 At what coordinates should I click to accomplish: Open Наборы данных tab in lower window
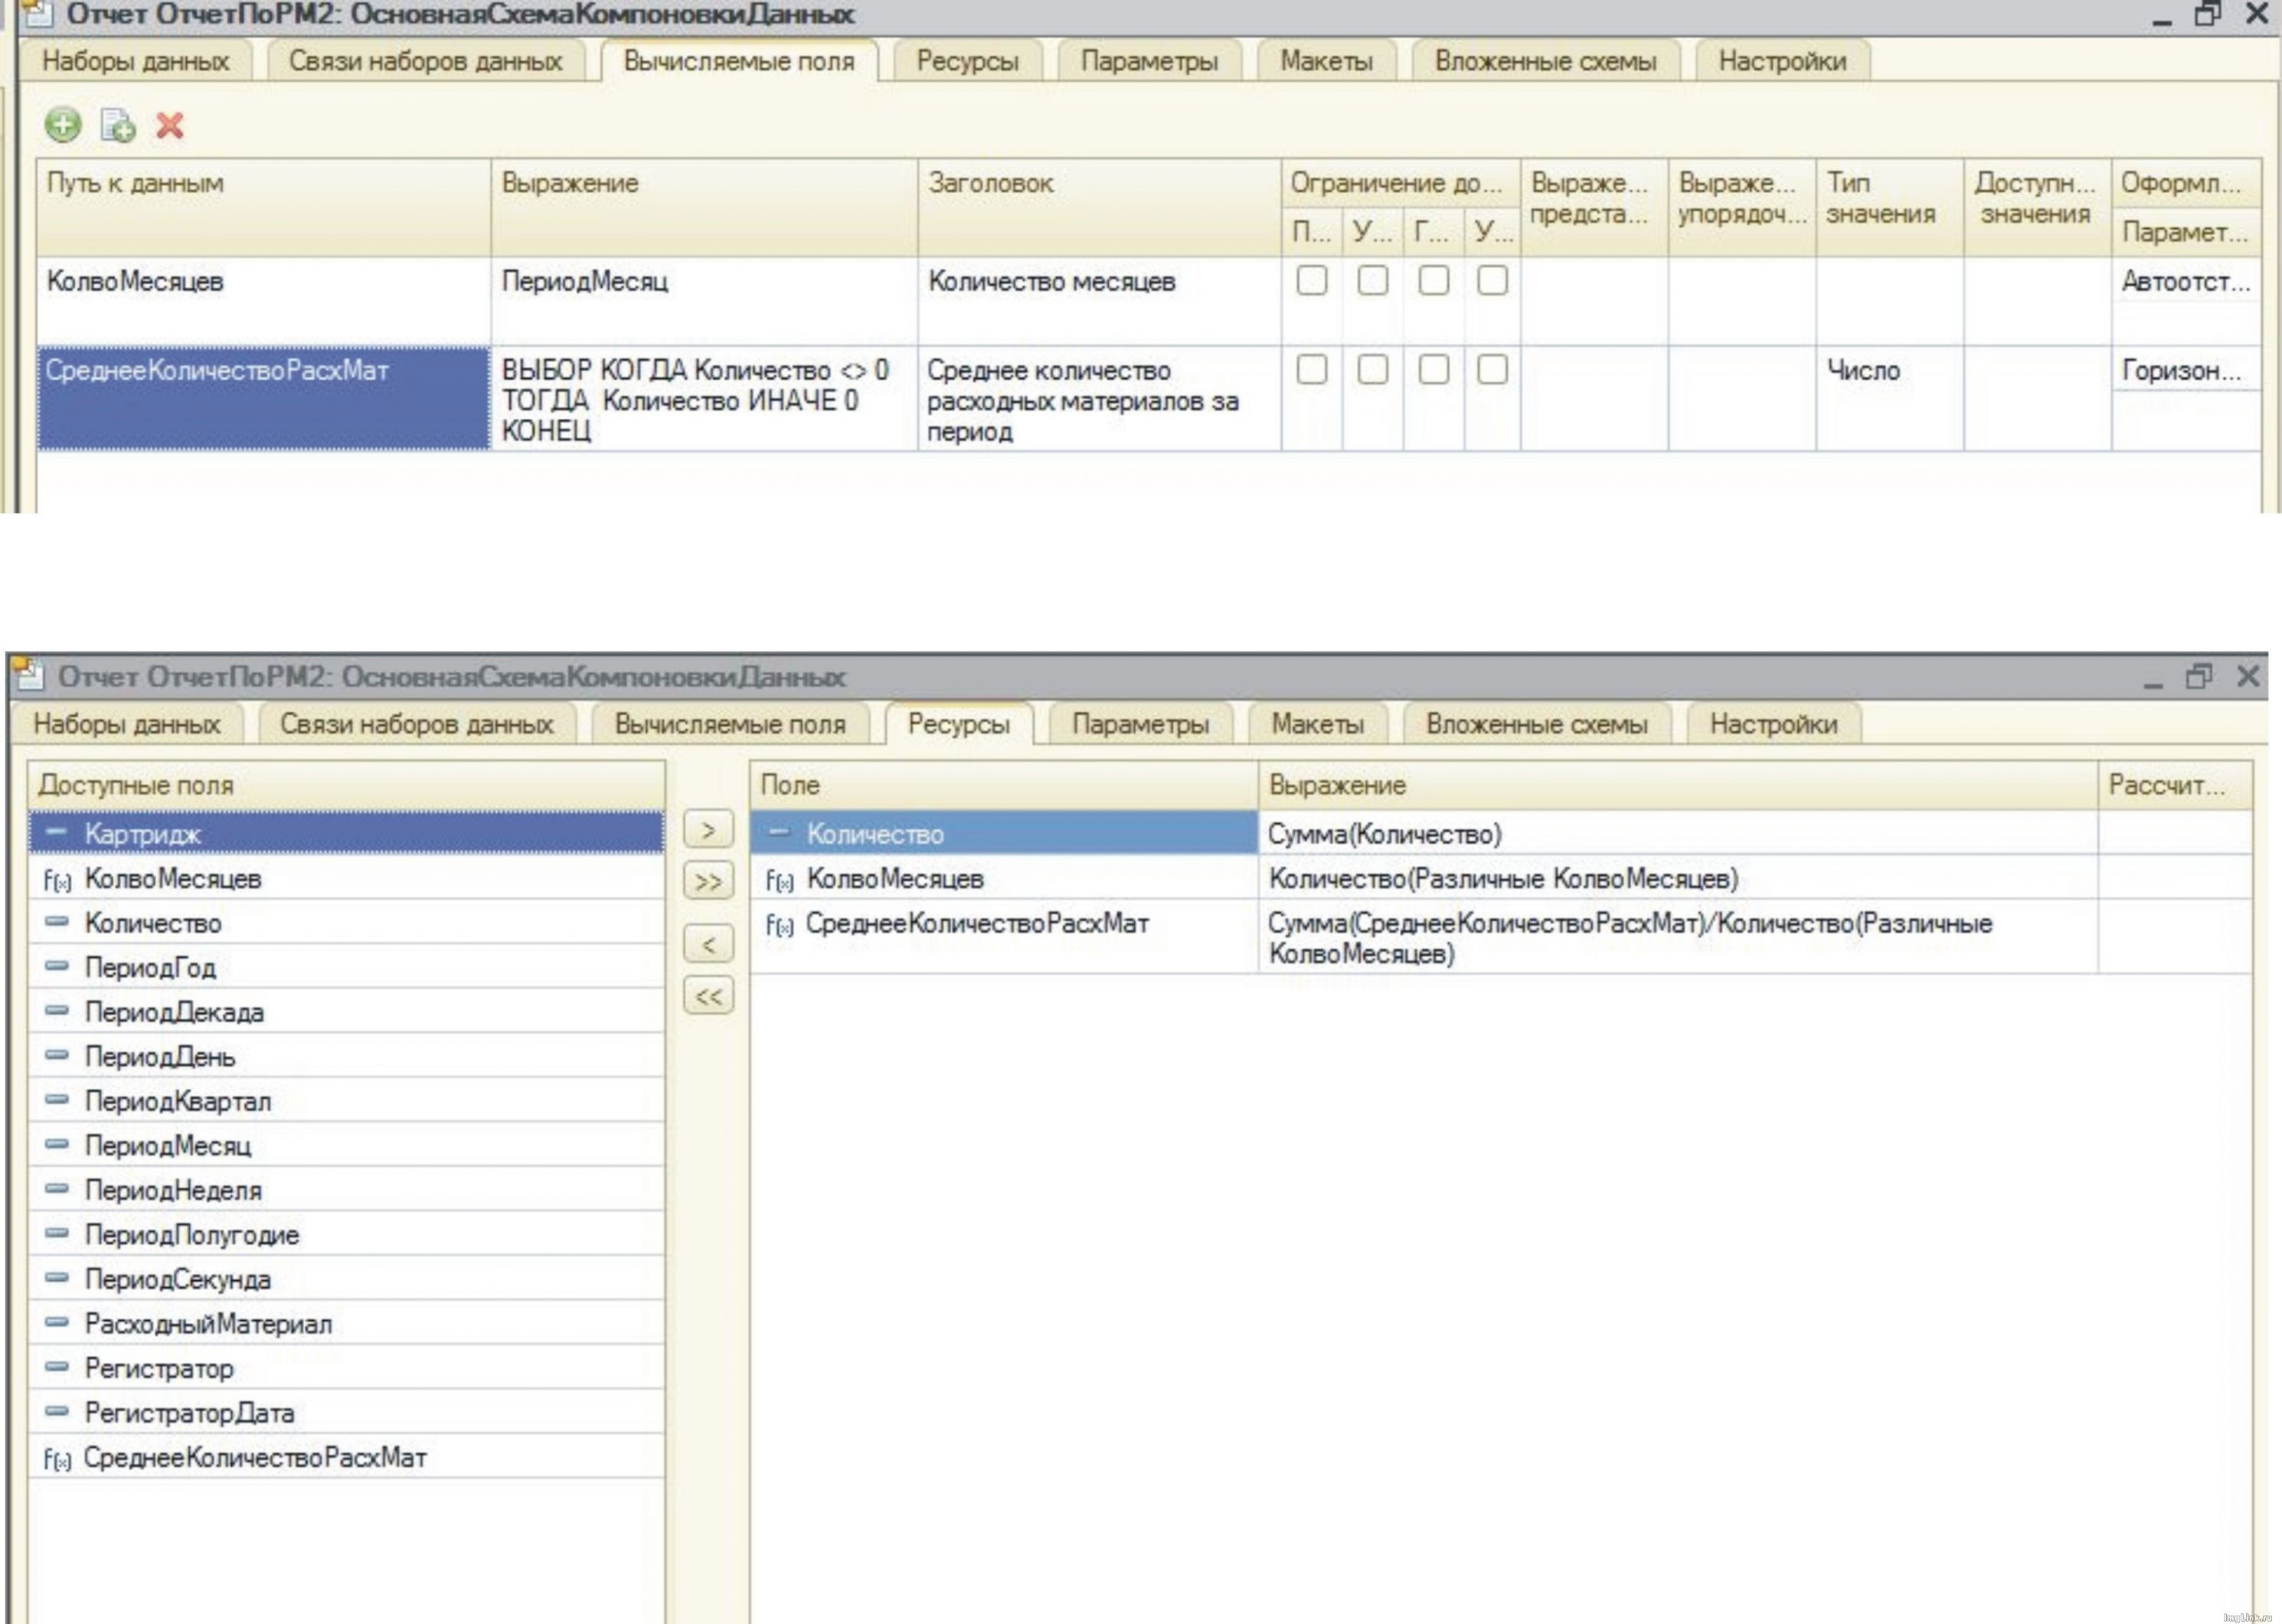tap(126, 724)
